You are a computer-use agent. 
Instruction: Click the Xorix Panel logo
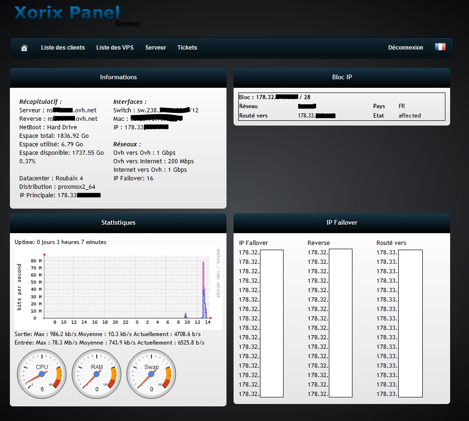tap(67, 13)
